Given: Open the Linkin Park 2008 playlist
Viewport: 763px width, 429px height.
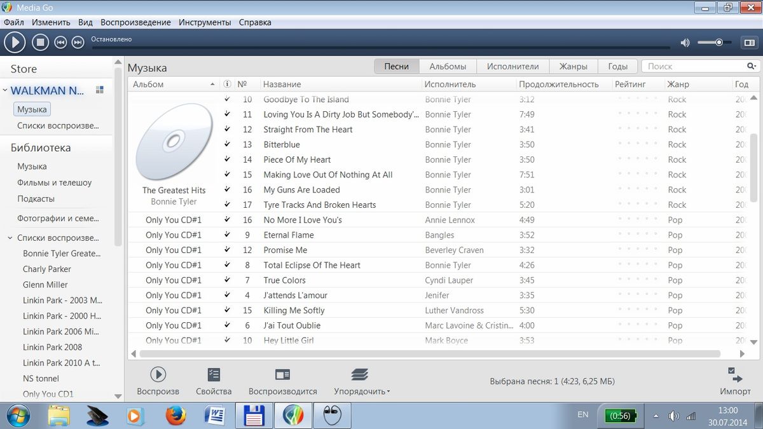Looking at the screenshot, I should pyautogui.click(x=52, y=347).
